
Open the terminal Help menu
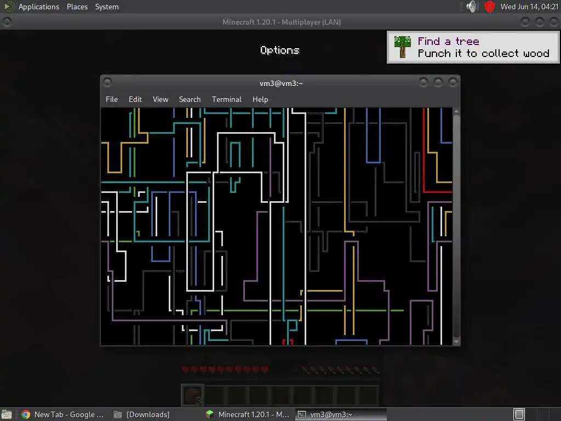(x=260, y=100)
